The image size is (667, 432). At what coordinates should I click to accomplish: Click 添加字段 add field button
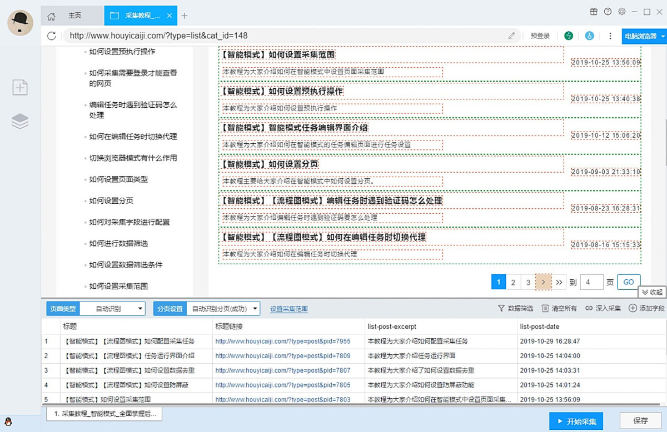pyautogui.click(x=646, y=308)
